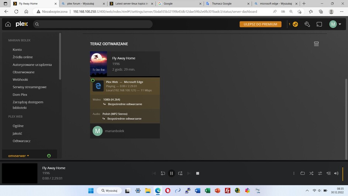
Task: Open Autoryzowane urządzenia
Action: click(x=32, y=64)
